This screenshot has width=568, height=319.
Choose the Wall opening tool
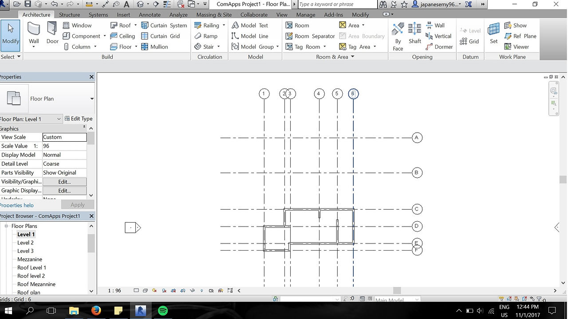pos(435,25)
